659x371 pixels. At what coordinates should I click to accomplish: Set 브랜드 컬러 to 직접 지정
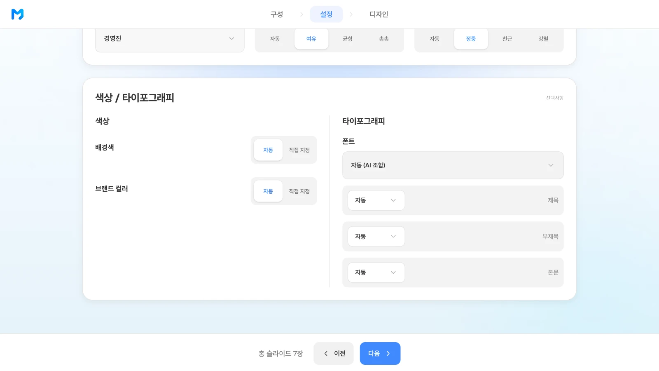(299, 191)
